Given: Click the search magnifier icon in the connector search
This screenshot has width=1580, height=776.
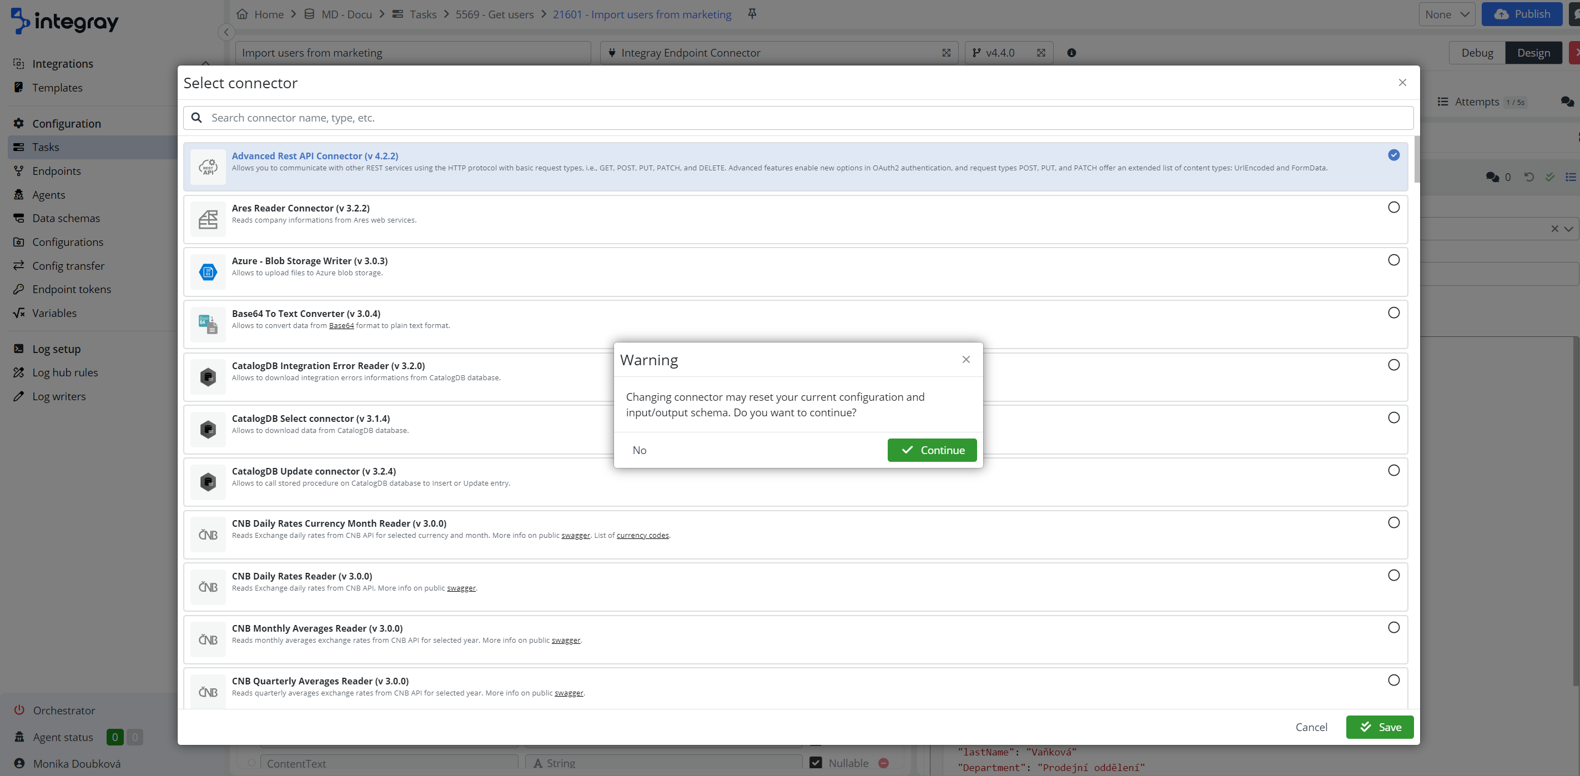Looking at the screenshot, I should point(197,118).
